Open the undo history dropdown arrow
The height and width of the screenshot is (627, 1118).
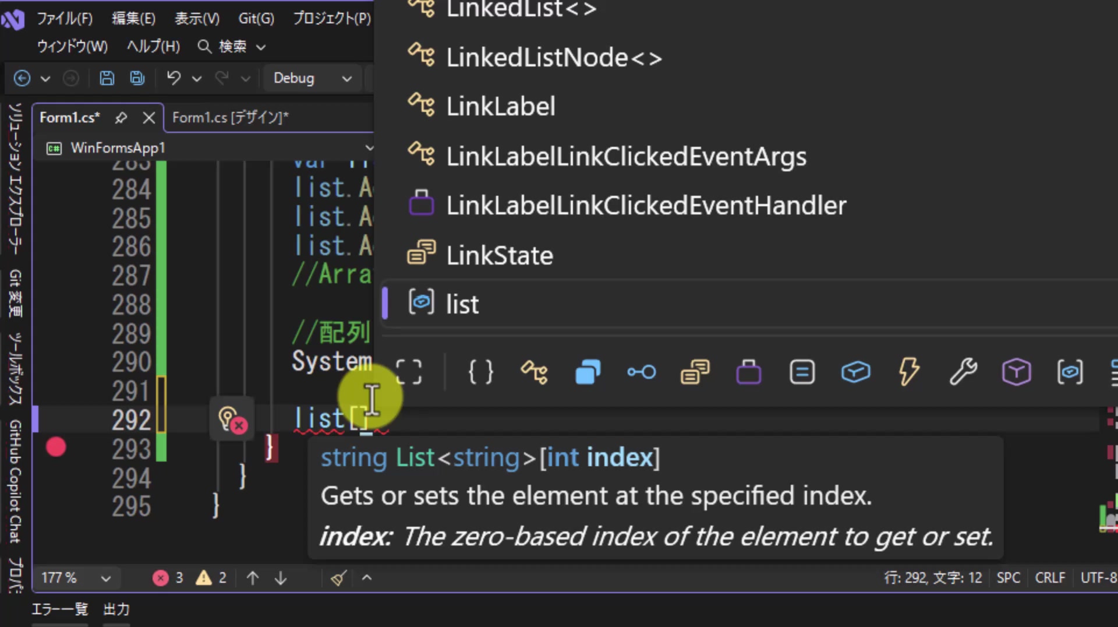[x=197, y=79]
